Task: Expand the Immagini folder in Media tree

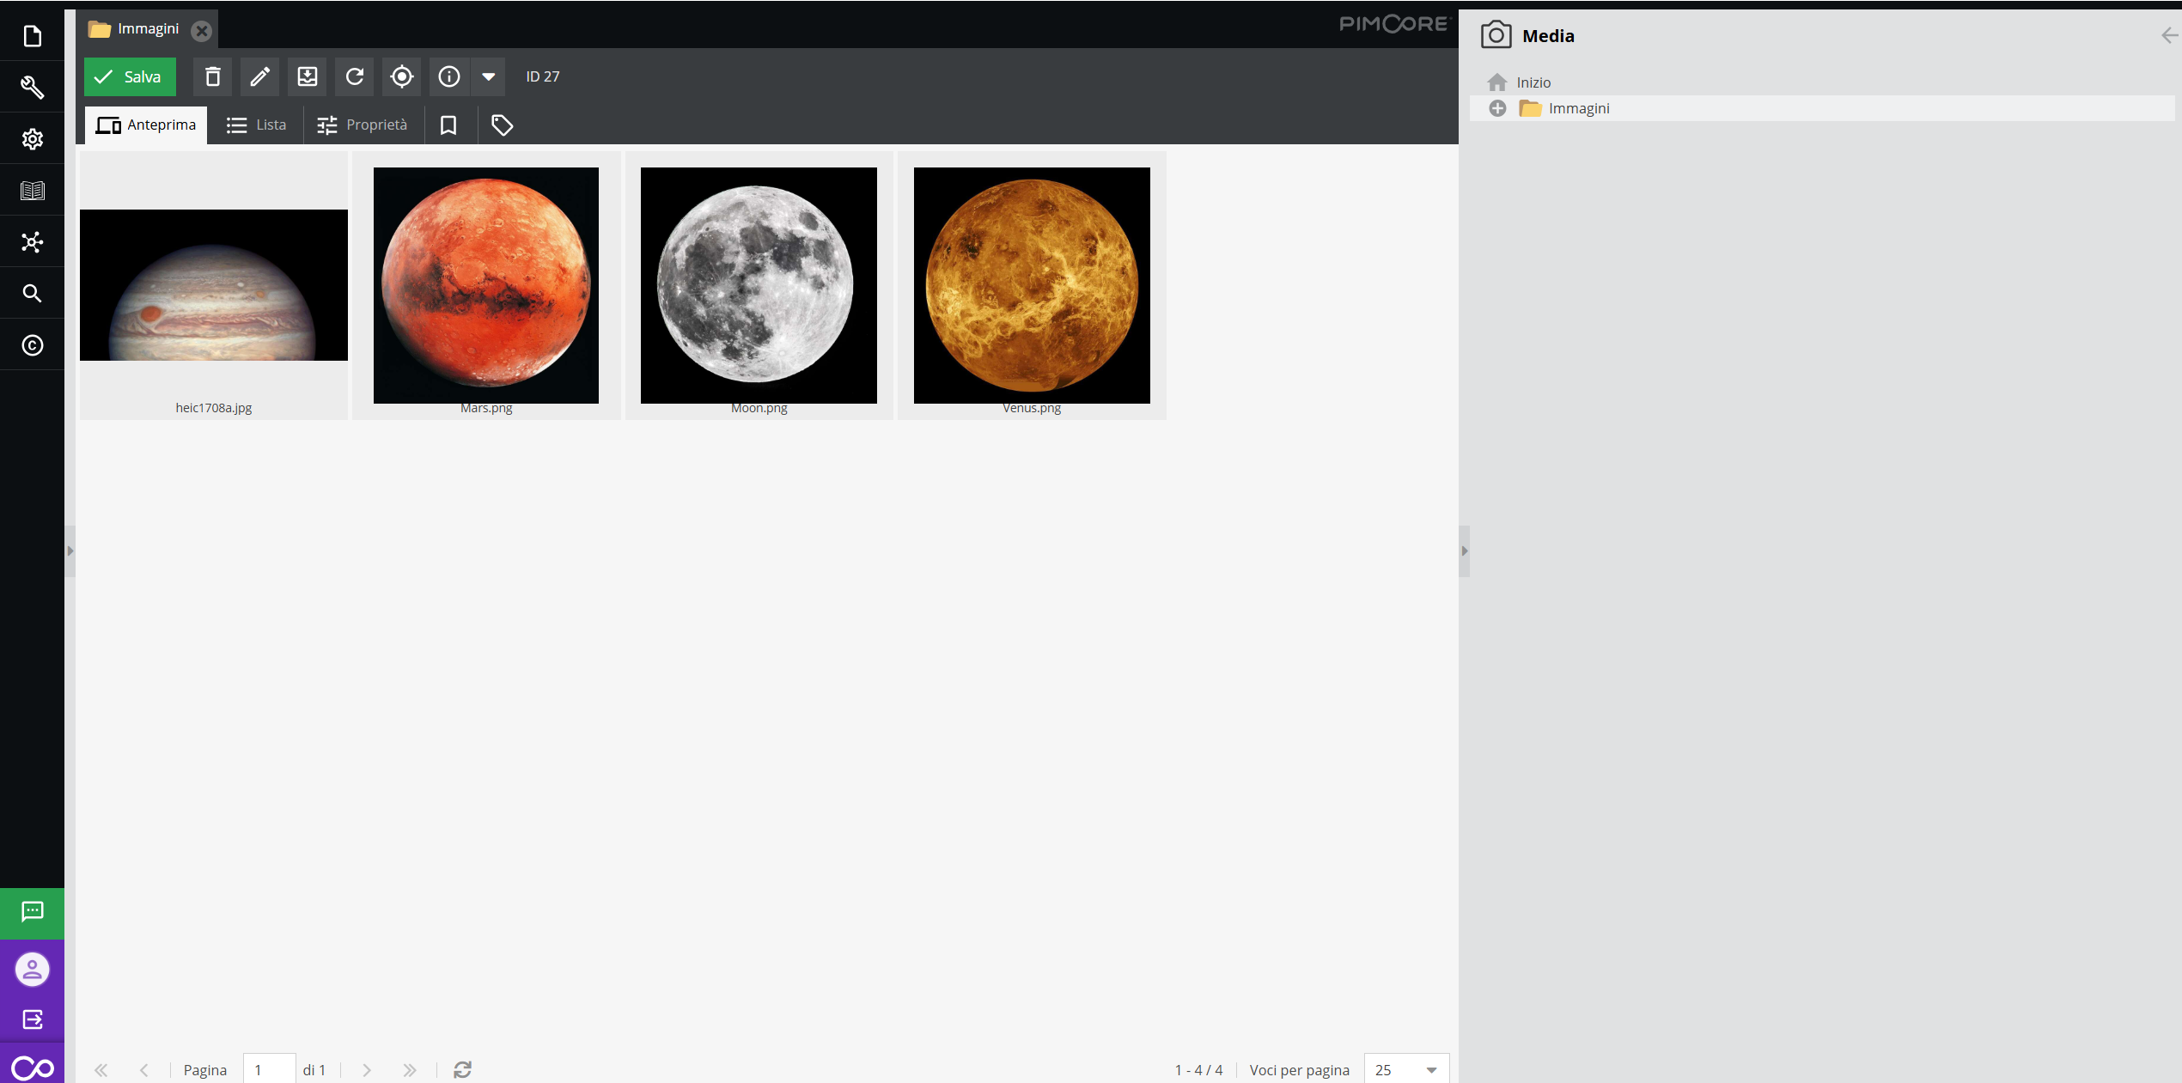Action: 1497,108
